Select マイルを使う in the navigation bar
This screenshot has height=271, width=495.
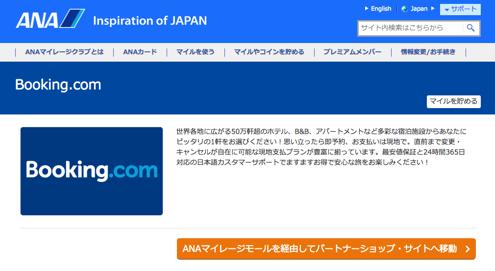pyautogui.click(x=196, y=52)
